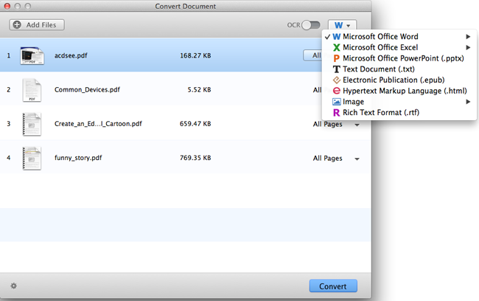The width and height of the screenshot is (479, 301).
Task: Select the Create_an_Ed...l_Cartoon.pdf file name
Action: (98, 124)
